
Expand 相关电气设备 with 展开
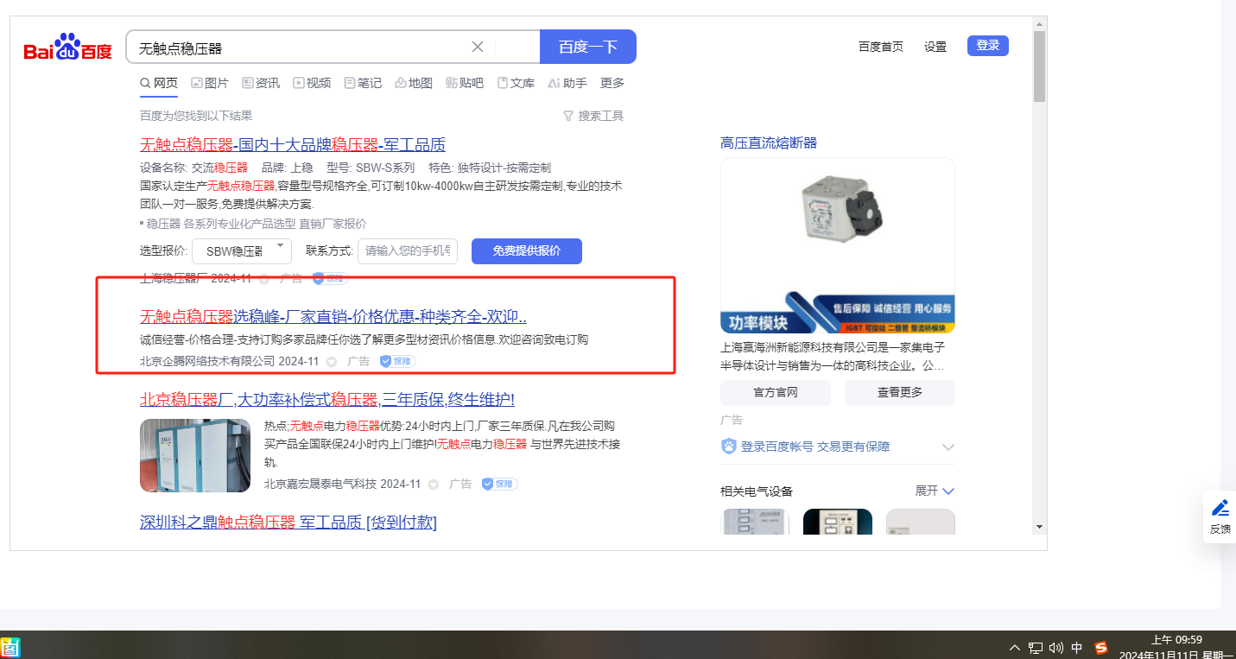[935, 491]
